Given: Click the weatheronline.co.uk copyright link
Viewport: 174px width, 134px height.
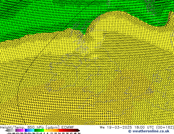Looking at the screenshot, I should [149, 131].
